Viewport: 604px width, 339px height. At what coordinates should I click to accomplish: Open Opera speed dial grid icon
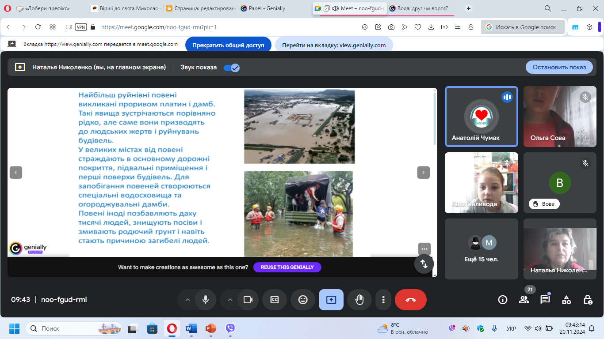(53, 27)
